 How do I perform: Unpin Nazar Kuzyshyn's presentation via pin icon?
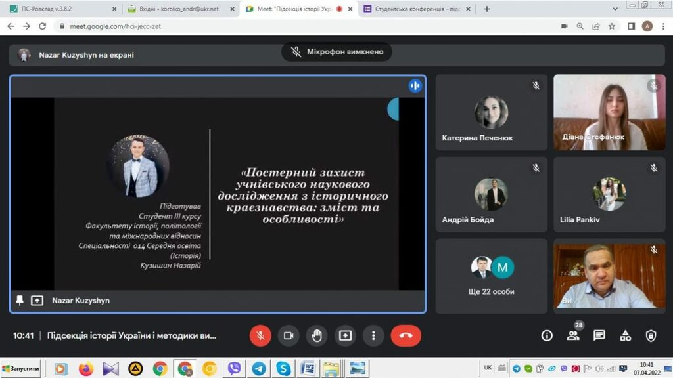coord(20,300)
